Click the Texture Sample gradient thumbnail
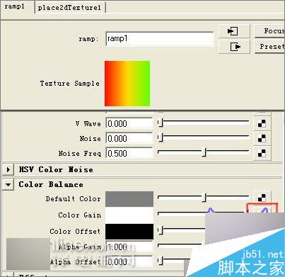The image size is (285, 277). (127, 84)
